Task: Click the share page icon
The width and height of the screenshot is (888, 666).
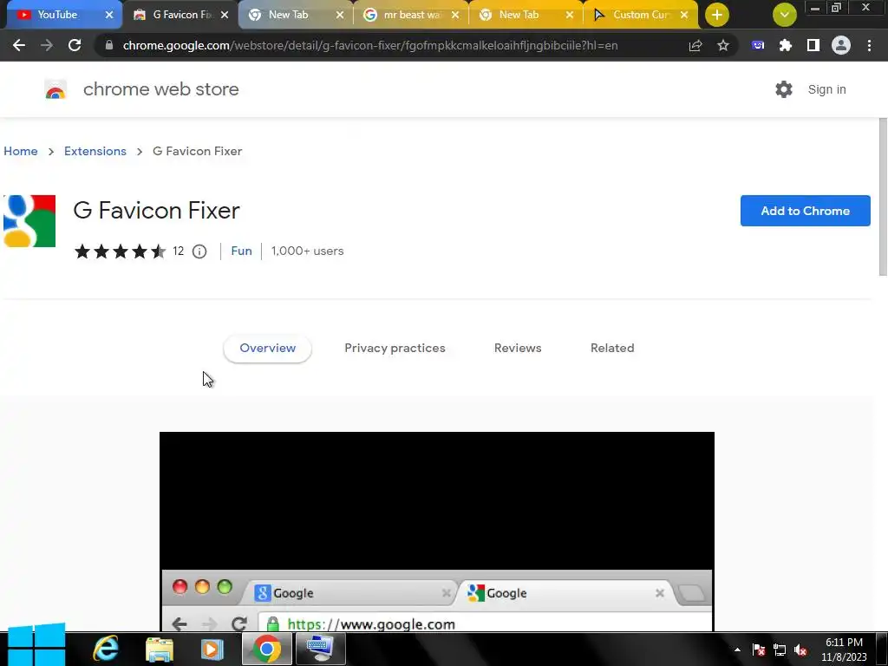Action: pos(695,45)
